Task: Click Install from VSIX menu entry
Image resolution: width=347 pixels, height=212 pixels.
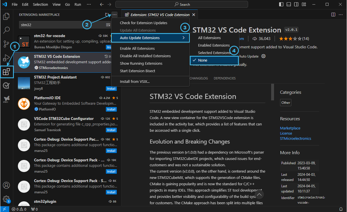Action: (x=135, y=81)
